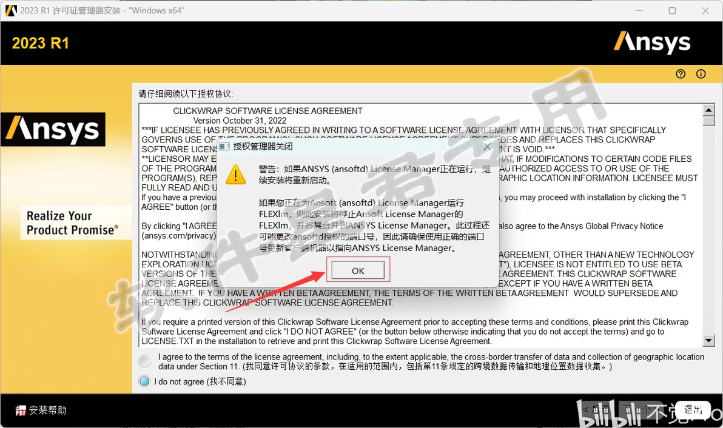The width and height of the screenshot is (723, 428).
Task: Open the 安装帮助 PDF help
Action: 41,410
